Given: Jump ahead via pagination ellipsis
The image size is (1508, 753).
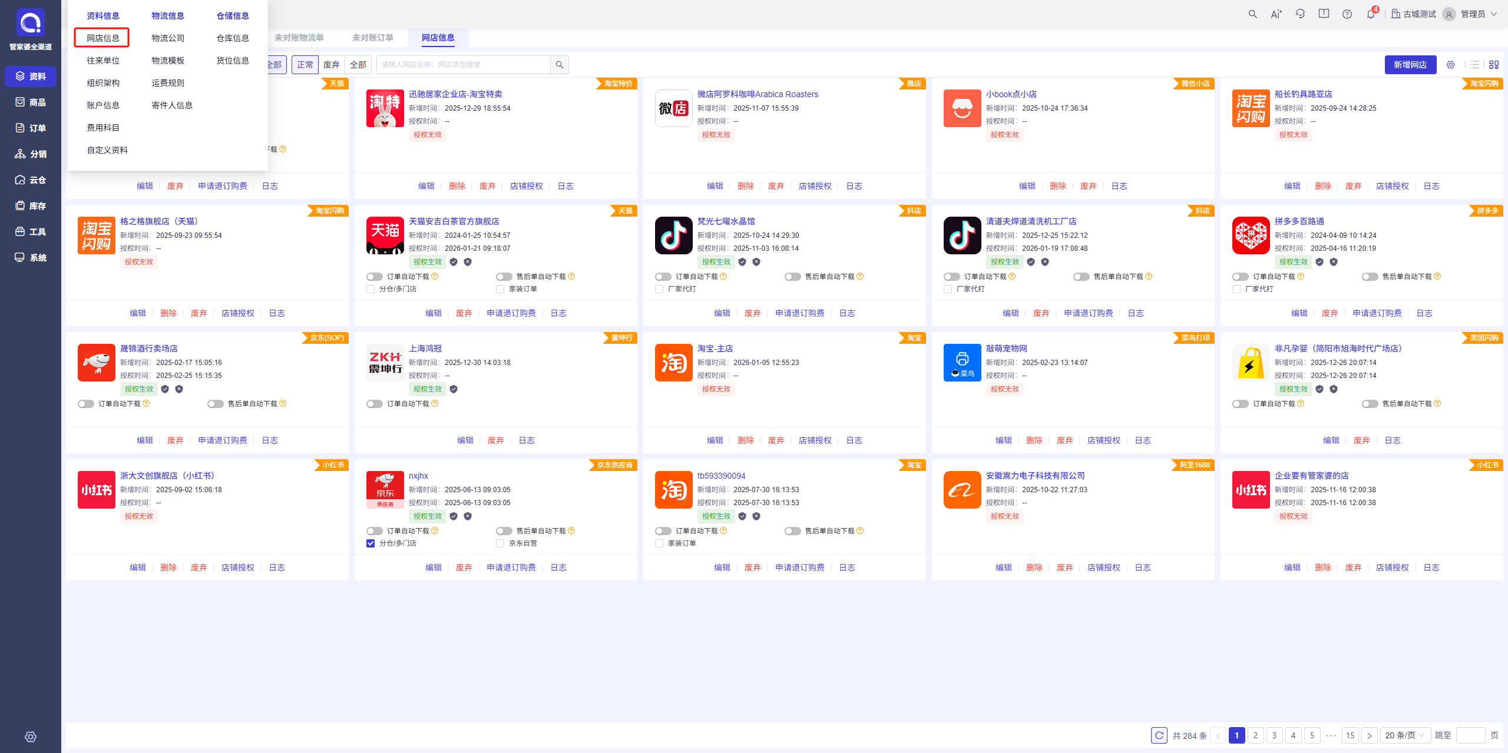Looking at the screenshot, I should pyautogui.click(x=1331, y=735).
